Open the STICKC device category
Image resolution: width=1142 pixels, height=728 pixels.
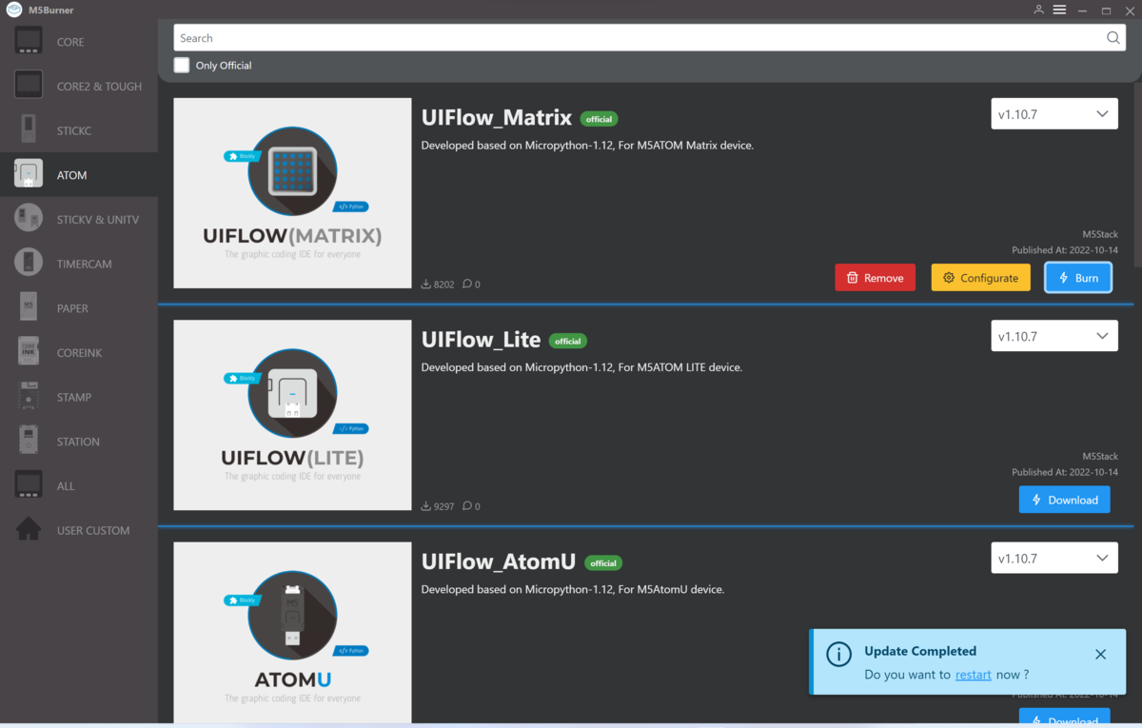(x=79, y=130)
